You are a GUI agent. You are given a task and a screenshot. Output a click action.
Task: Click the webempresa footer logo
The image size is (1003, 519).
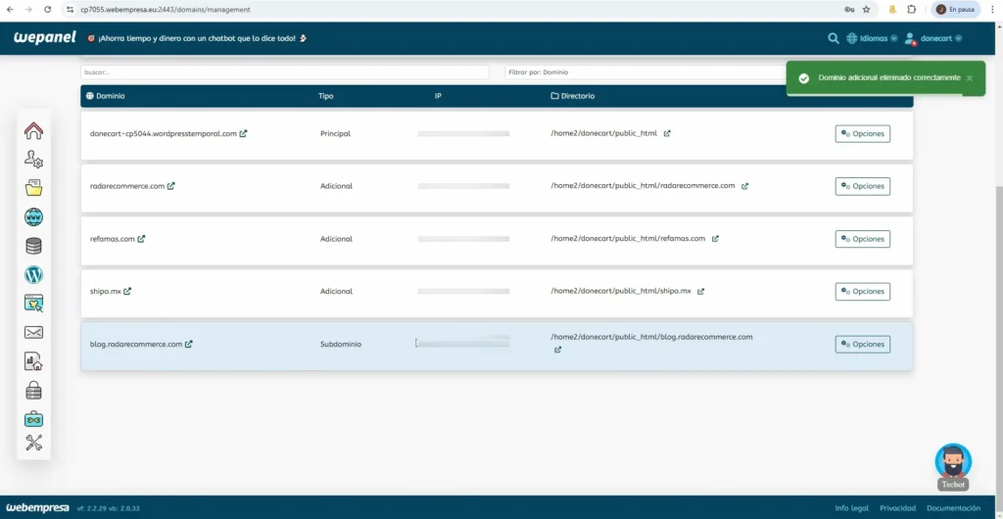click(x=38, y=508)
